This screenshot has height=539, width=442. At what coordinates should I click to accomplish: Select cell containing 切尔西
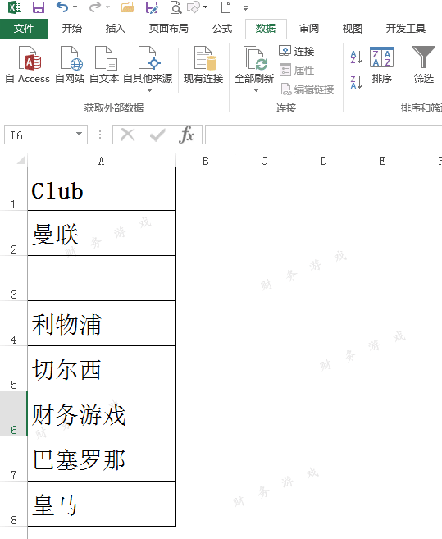pyautogui.click(x=102, y=368)
